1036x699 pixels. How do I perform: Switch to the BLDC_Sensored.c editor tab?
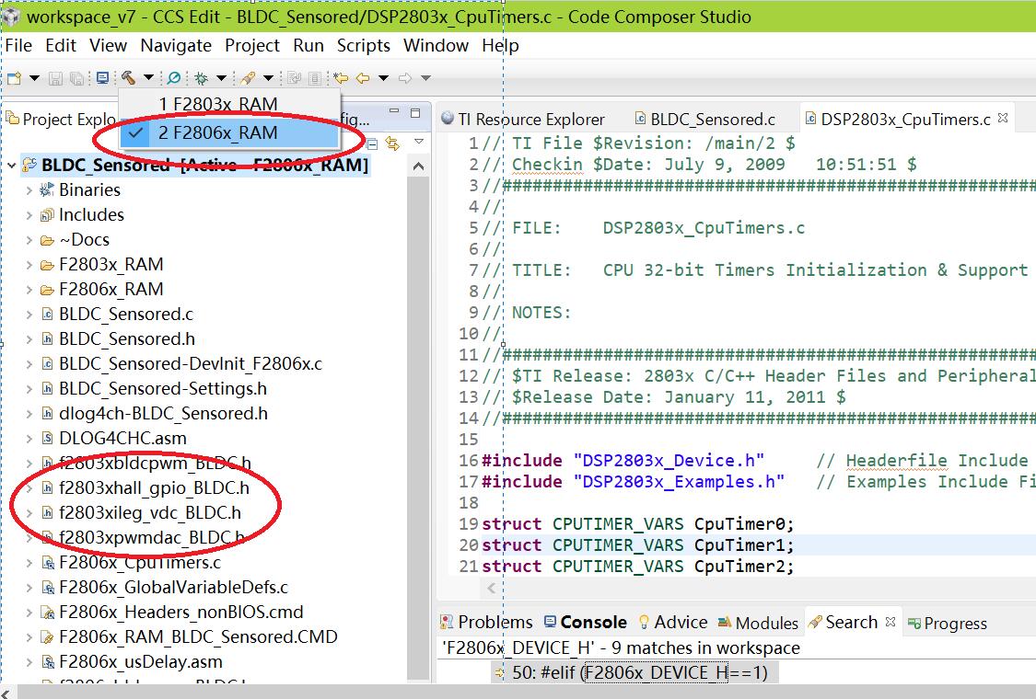(x=704, y=120)
